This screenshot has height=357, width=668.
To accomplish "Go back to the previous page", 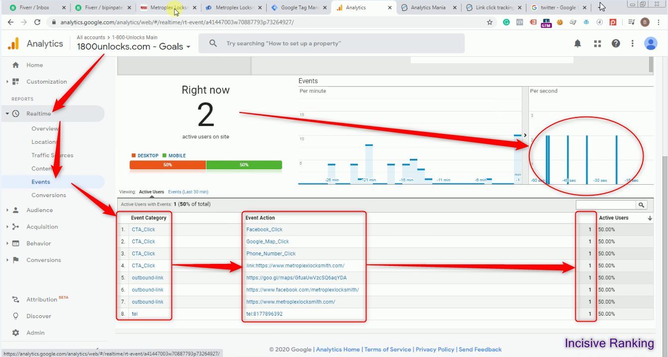I will [10, 22].
